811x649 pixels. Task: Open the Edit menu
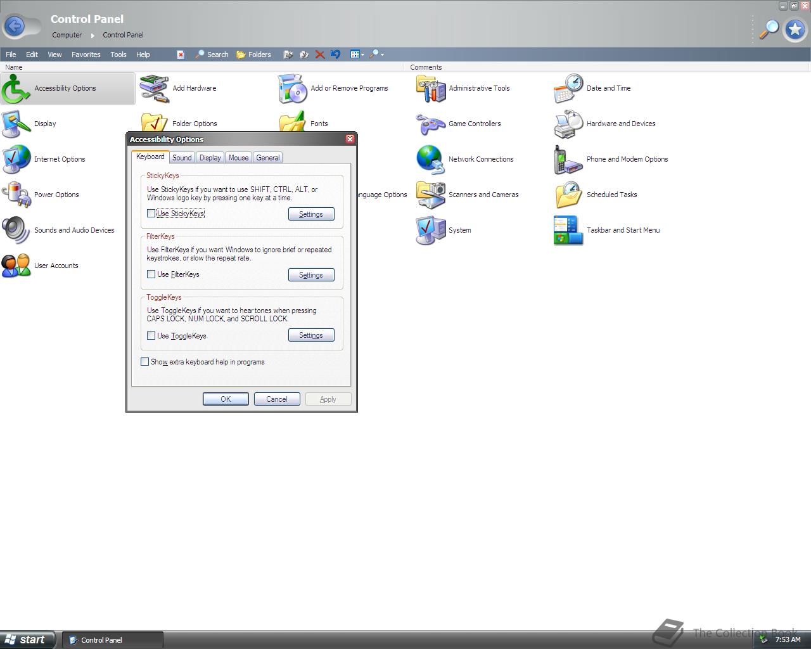tap(32, 55)
